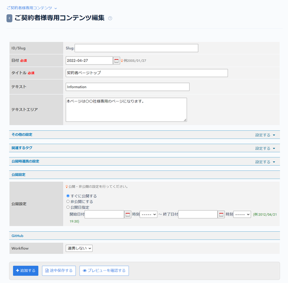Expand 関連するタグ section via 設定する
Screen dimensions: 288x283
tap(265, 148)
